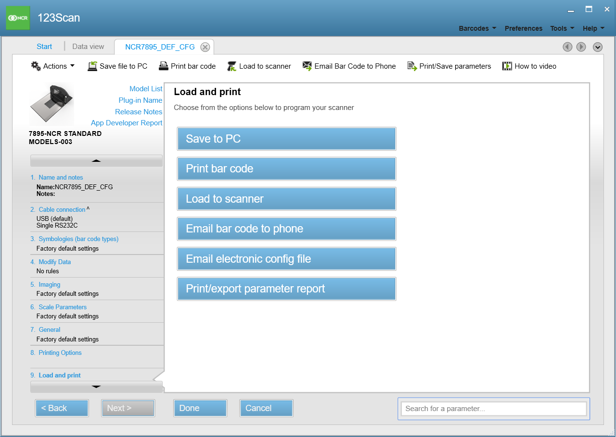Open the How to video icon
616x437 pixels.
tap(507, 66)
